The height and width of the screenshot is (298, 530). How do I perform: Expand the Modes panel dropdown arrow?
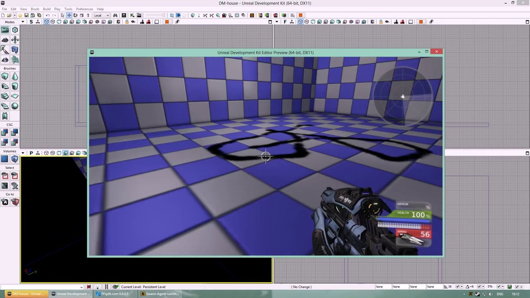coord(23,22)
